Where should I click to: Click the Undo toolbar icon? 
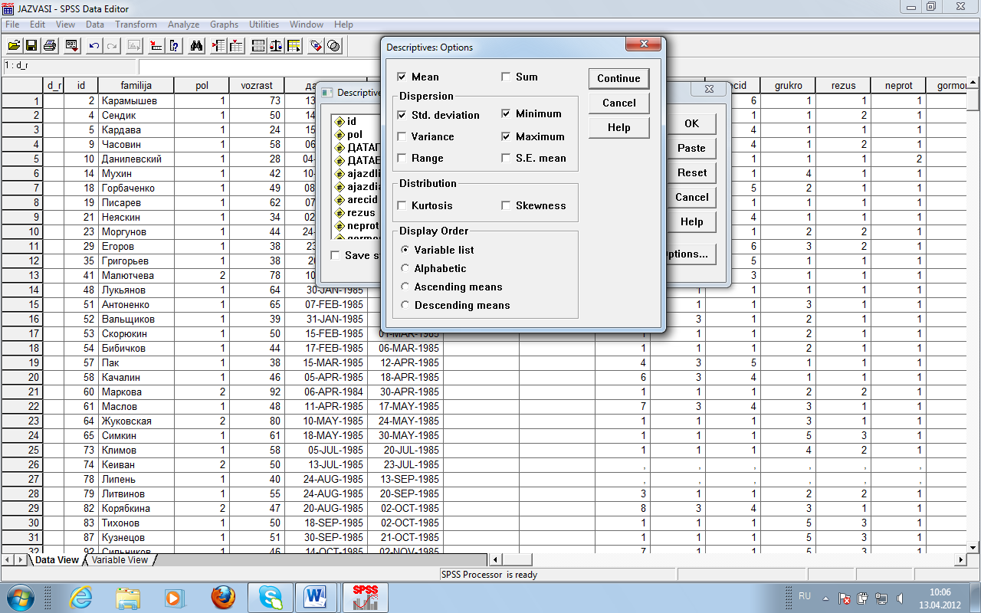[x=94, y=46]
